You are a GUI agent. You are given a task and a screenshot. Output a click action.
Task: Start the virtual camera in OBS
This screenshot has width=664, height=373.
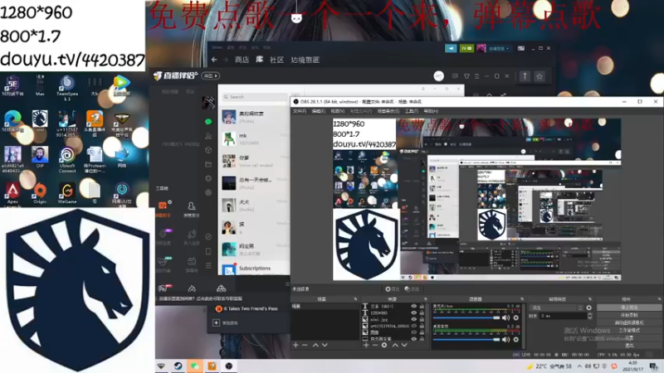(x=629, y=322)
